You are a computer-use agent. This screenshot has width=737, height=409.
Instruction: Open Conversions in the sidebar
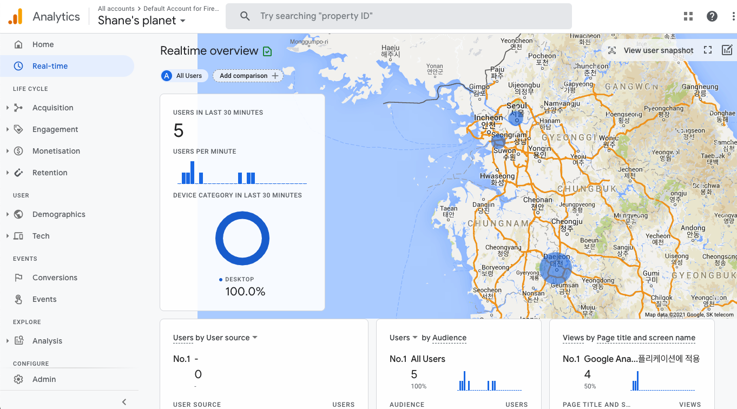click(x=55, y=278)
